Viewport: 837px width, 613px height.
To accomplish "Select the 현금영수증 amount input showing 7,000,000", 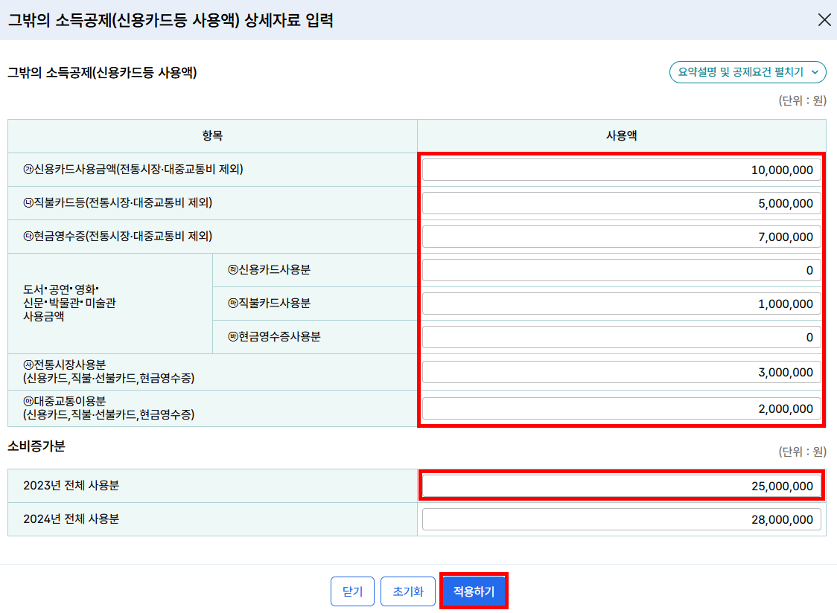I will click(x=622, y=237).
